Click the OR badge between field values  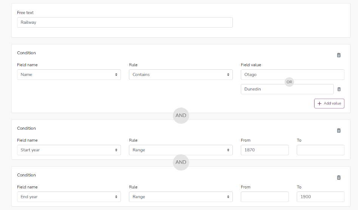coord(289,82)
